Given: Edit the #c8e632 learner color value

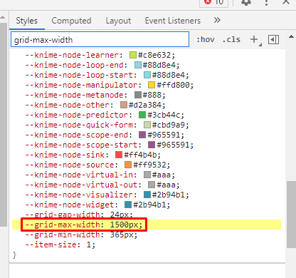Looking at the screenshot, I should point(154,55).
